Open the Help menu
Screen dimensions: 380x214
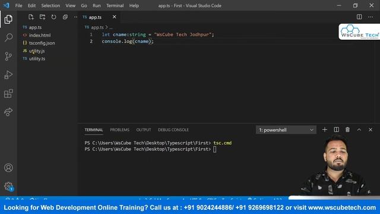[134, 5]
